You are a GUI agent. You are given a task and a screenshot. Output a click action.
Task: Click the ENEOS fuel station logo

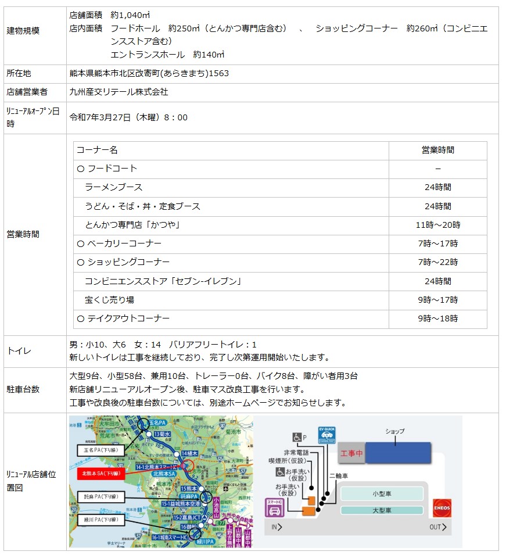[x=443, y=509]
